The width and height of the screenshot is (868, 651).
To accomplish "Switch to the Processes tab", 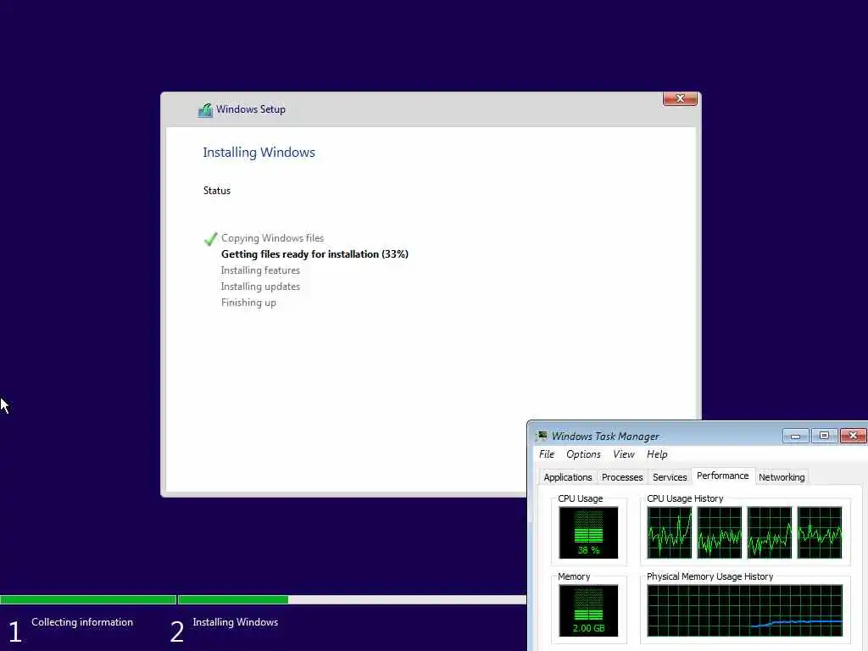I will click(x=622, y=477).
